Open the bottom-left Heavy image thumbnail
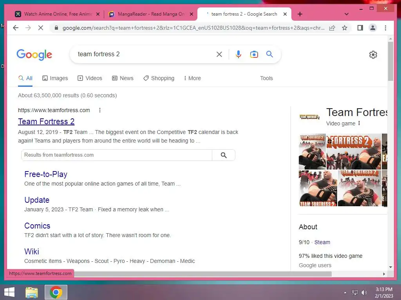 [318, 188]
